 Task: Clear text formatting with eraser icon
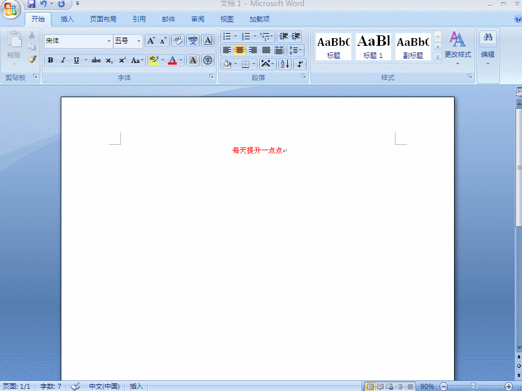[x=178, y=41]
